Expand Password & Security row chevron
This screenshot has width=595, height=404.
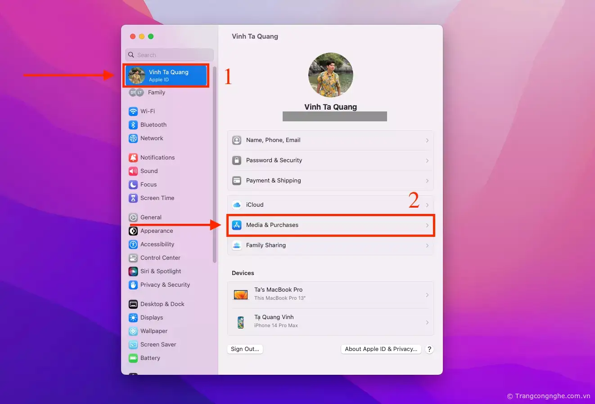coord(427,161)
